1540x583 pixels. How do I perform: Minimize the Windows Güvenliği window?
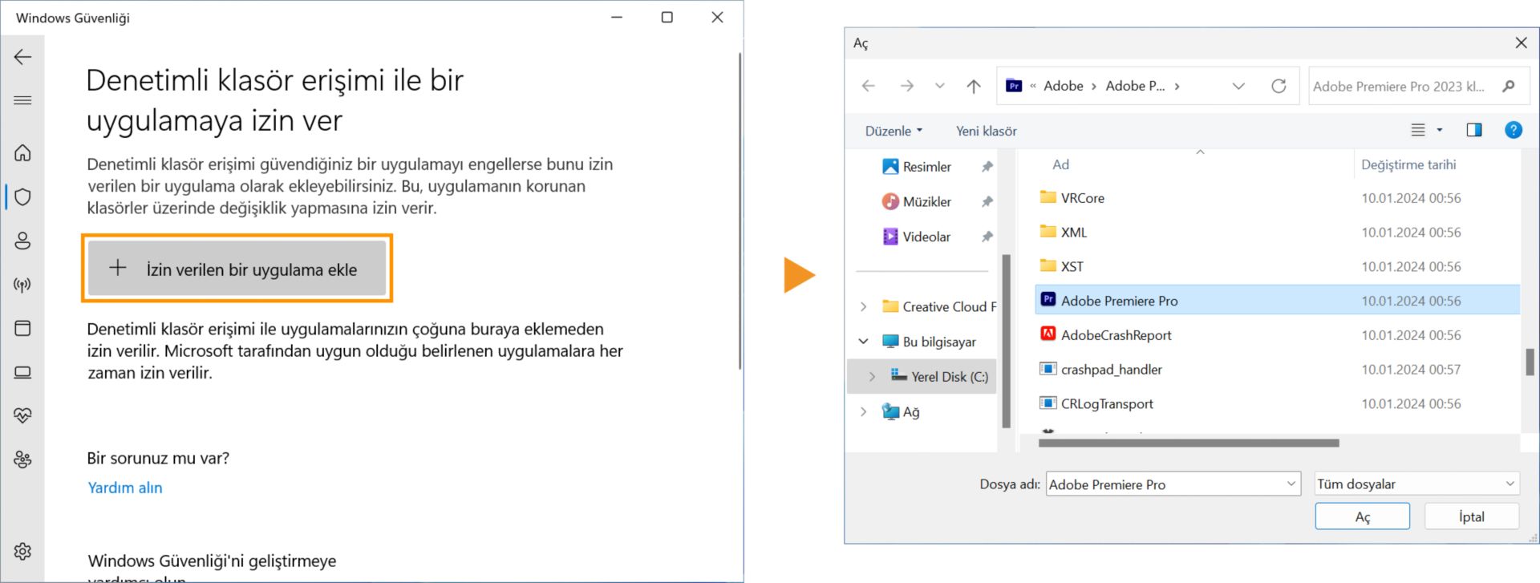pos(617,18)
